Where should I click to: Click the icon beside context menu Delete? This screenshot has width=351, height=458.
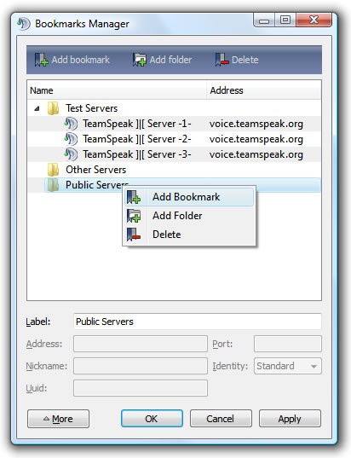pyautogui.click(x=134, y=235)
